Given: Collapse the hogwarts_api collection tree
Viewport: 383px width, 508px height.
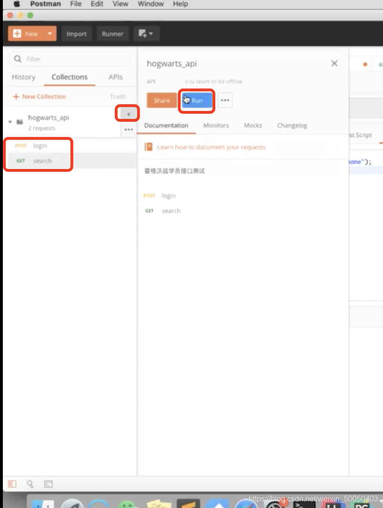Looking at the screenshot, I should [10, 122].
